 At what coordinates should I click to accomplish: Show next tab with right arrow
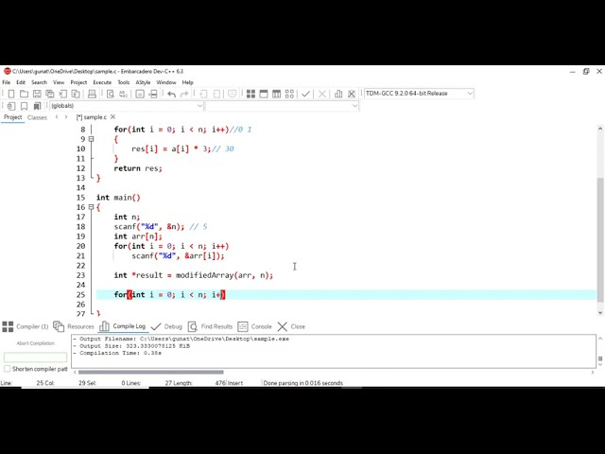(x=66, y=116)
